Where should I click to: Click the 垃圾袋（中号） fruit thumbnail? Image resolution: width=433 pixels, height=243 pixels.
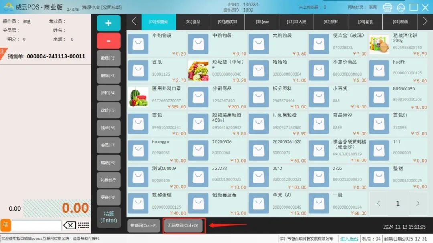[198, 70]
